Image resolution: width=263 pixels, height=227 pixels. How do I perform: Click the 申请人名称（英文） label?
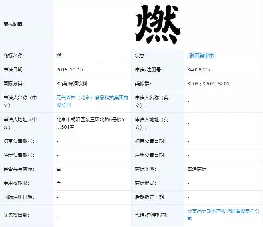(152, 101)
